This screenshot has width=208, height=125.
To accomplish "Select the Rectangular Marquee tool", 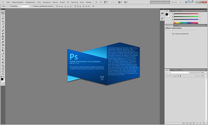I will point(3,16).
